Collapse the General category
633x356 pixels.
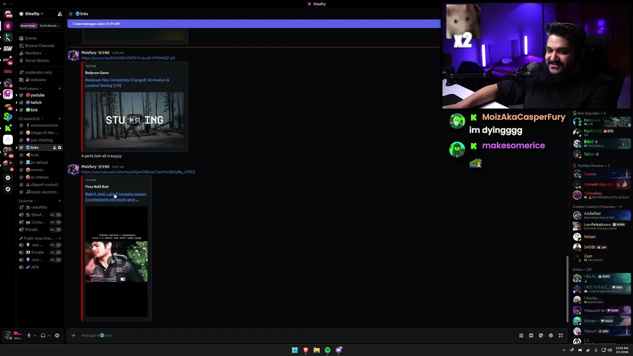tap(31, 119)
